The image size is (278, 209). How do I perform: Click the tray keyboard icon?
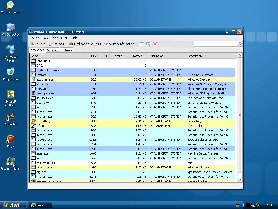click(238, 205)
